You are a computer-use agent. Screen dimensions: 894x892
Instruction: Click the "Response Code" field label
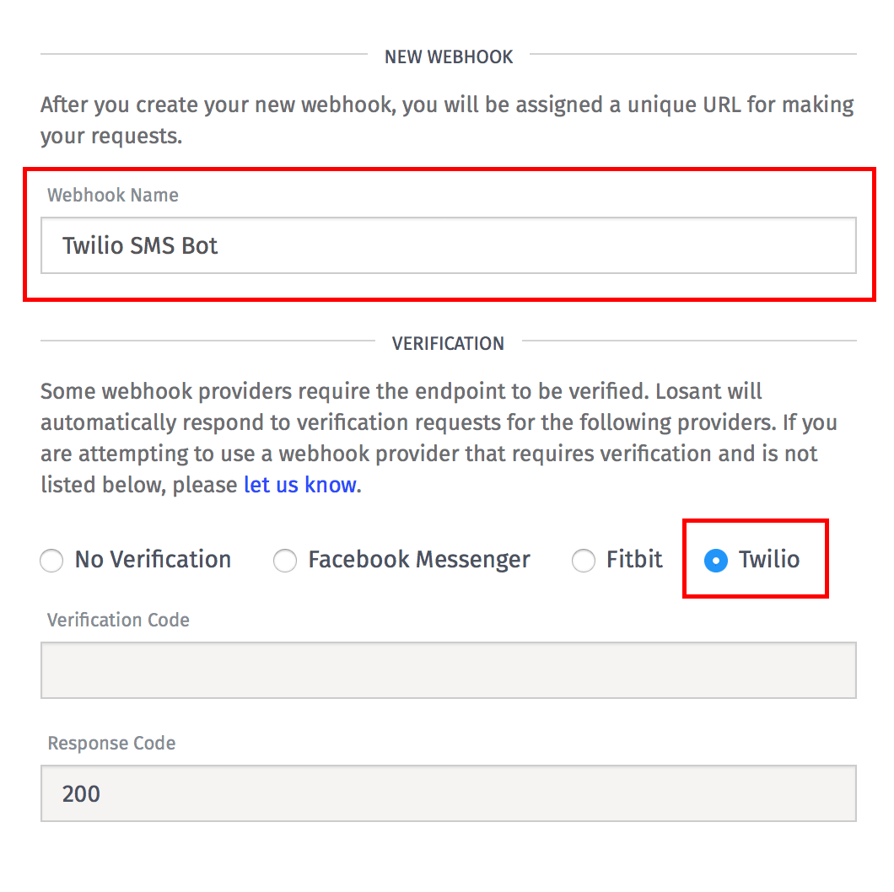pyautogui.click(x=111, y=744)
